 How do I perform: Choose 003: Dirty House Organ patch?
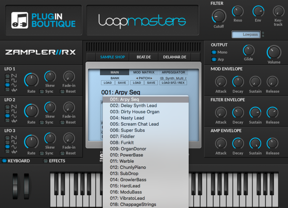tap(146, 112)
